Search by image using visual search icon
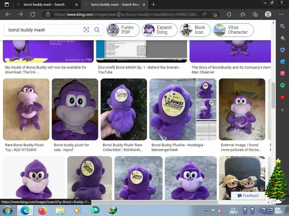 point(86,30)
